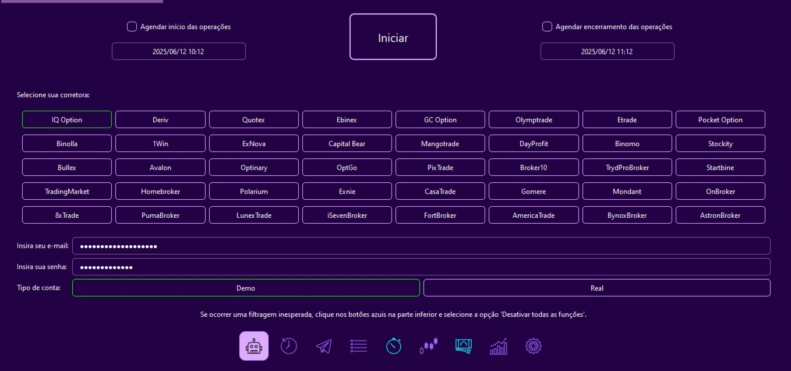This screenshot has width=791, height=371.
Task: Open the robot automation tab
Action: click(x=254, y=346)
